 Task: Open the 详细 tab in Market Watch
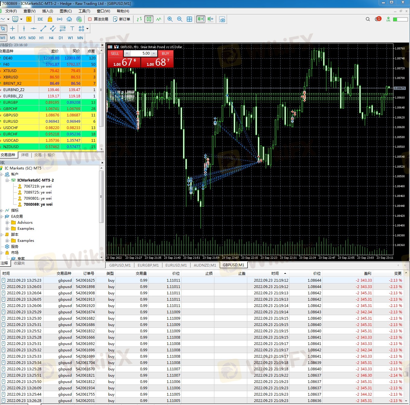[25, 155]
